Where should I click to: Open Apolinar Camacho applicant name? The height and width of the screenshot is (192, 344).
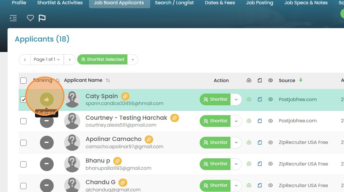pos(114,139)
